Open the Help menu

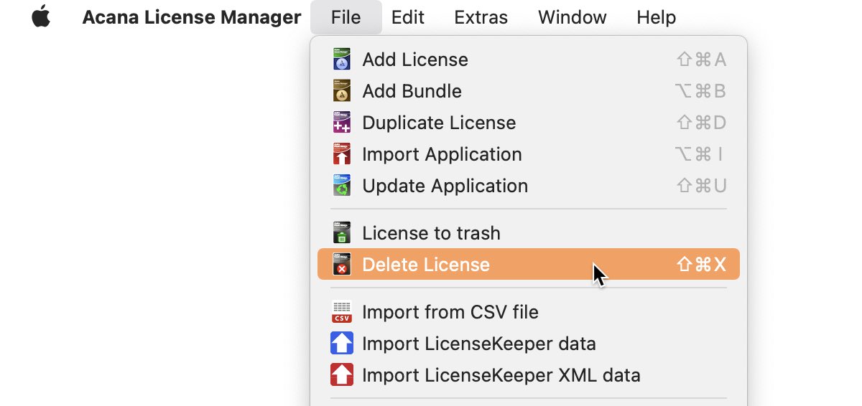pos(657,17)
